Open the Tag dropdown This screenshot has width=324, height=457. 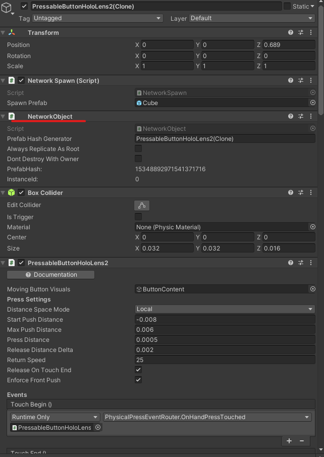(97, 18)
